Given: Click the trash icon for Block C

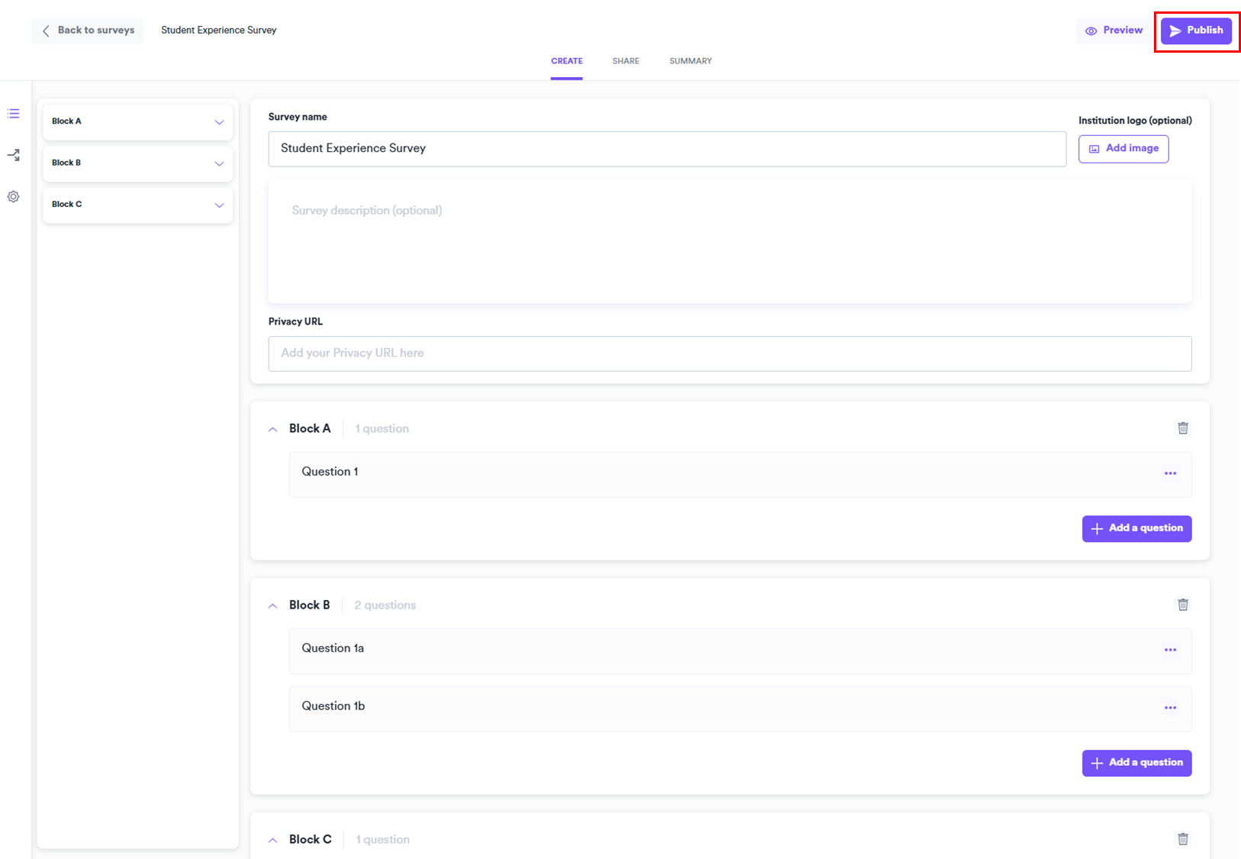Looking at the screenshot, I should click(1182, 839).
